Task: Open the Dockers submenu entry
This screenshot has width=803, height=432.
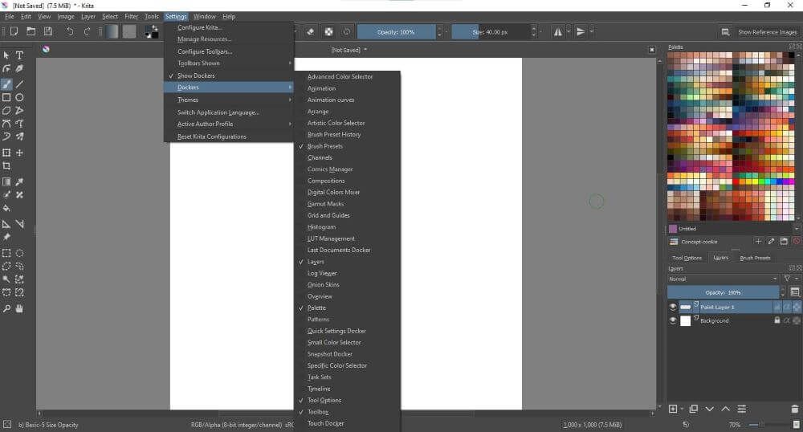Action: (229, 87)
